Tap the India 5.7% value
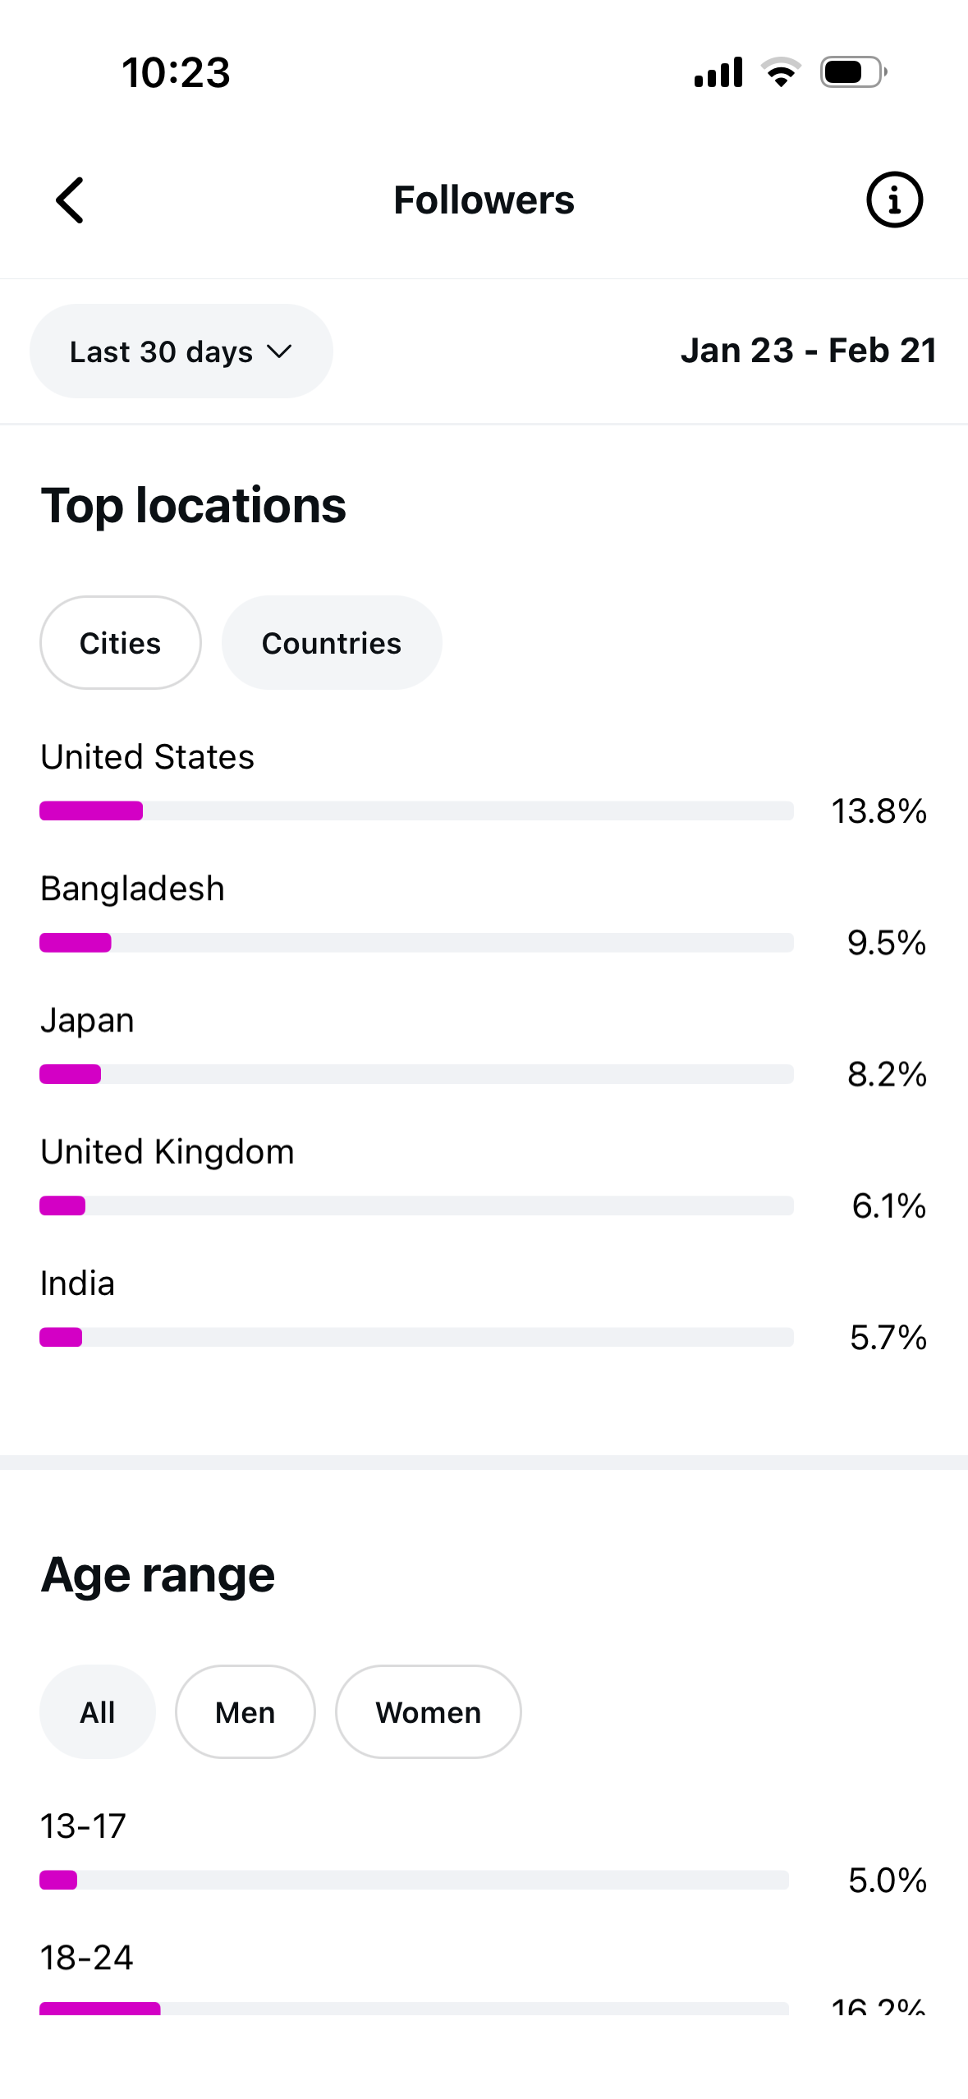Viewport: 968px width, 2099px height. (888, 1338)
